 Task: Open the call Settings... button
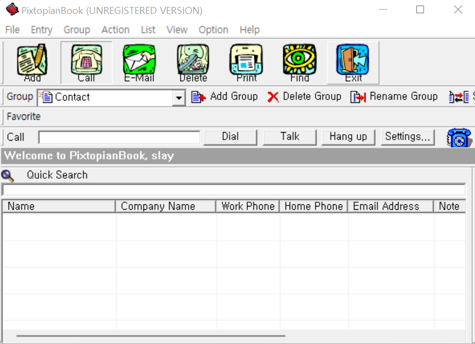(x=408, y=137)
